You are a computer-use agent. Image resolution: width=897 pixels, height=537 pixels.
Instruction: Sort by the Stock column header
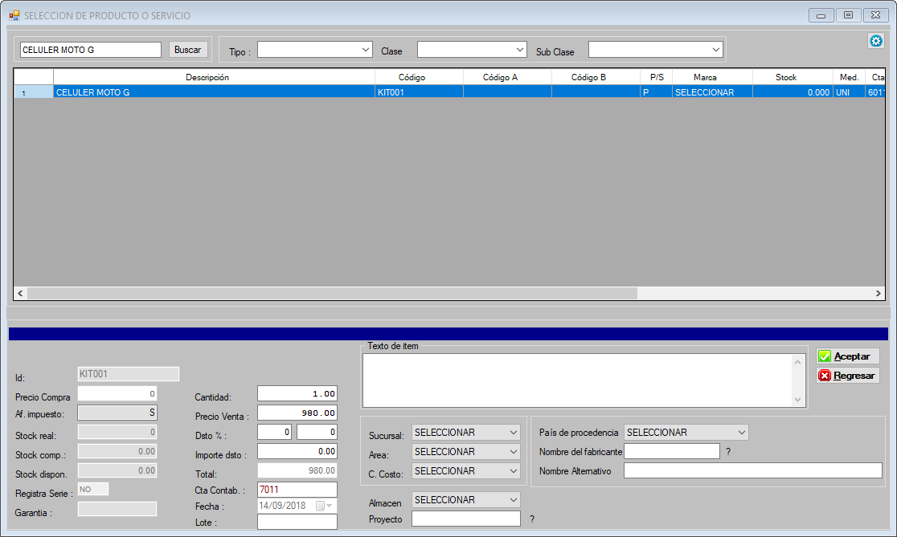pos(793,77)
